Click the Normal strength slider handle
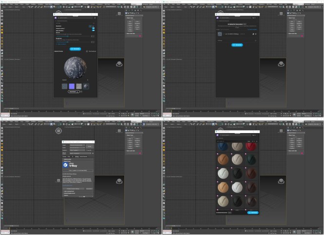Image resolution: width=324 pixels, height=235 pixels. coord(68,36)
